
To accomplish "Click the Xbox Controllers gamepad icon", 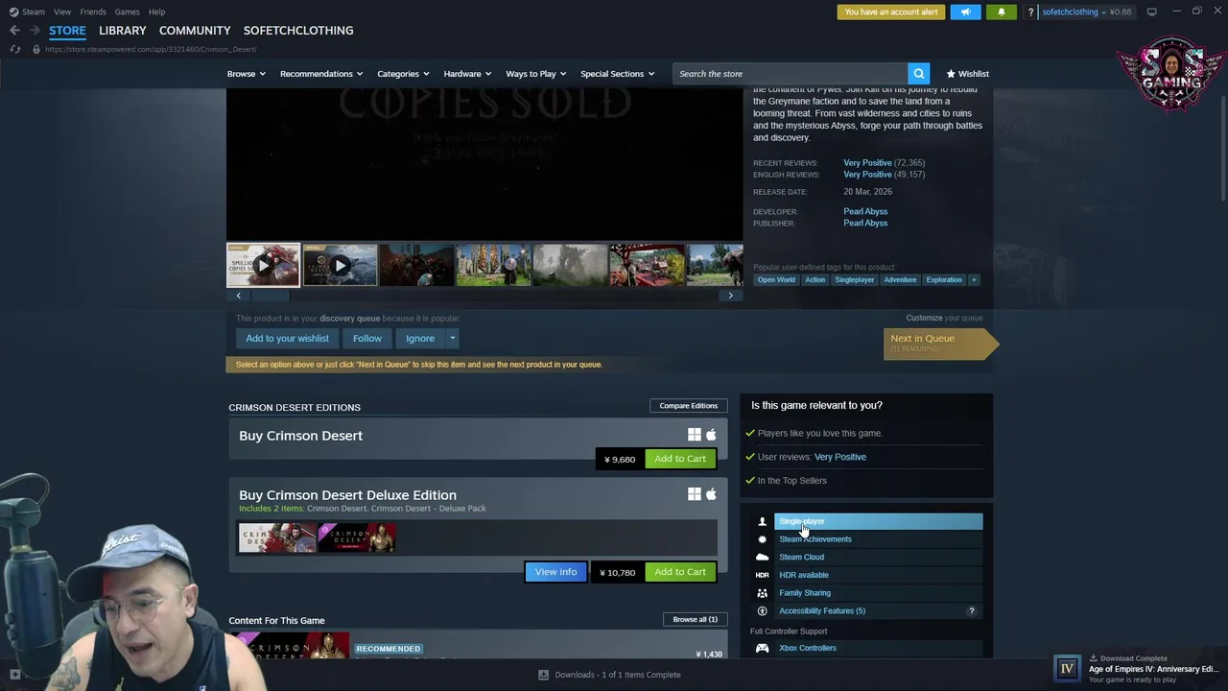I will point(762,648).
